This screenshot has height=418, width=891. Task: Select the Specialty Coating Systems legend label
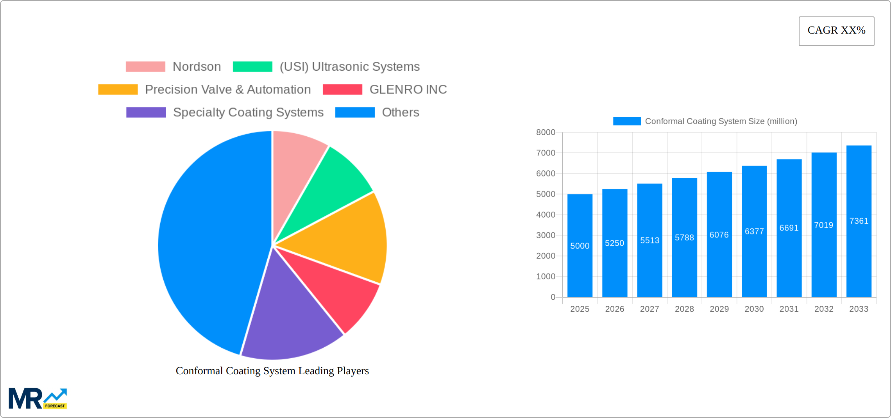tap(249, 113)
